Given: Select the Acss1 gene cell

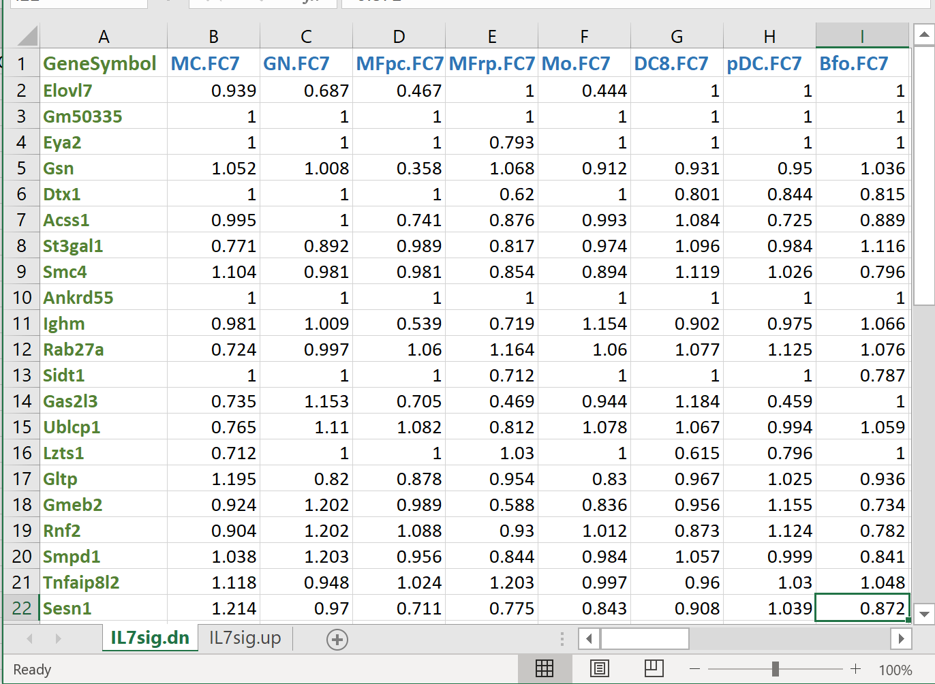Looking at the screenshot, I should click(104, 220).
